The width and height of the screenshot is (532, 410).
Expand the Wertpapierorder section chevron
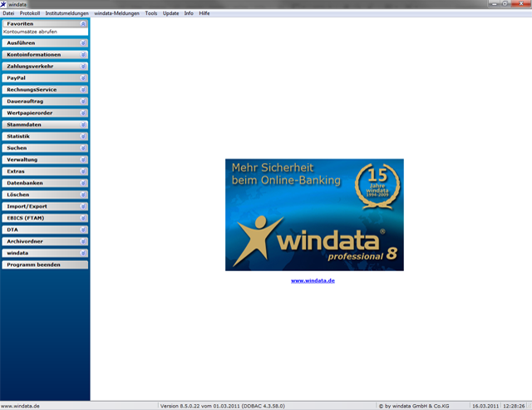(x=83, y=113)
